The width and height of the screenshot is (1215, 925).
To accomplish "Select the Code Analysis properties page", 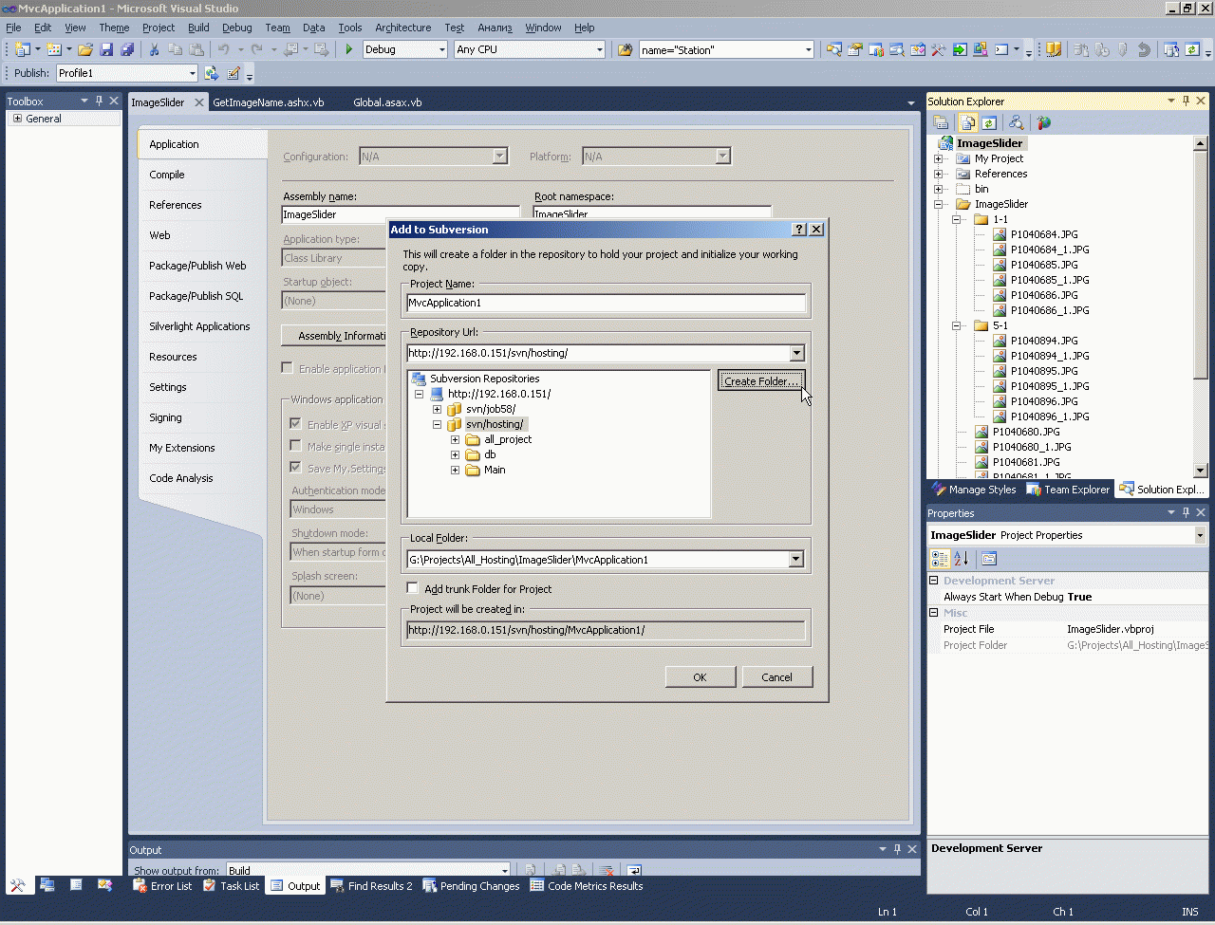I will click(181, 478).
